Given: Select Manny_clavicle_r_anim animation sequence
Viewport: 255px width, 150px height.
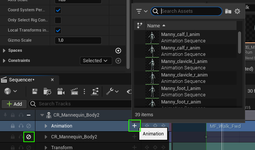Looking at the screenshot, I should point(185,78).
